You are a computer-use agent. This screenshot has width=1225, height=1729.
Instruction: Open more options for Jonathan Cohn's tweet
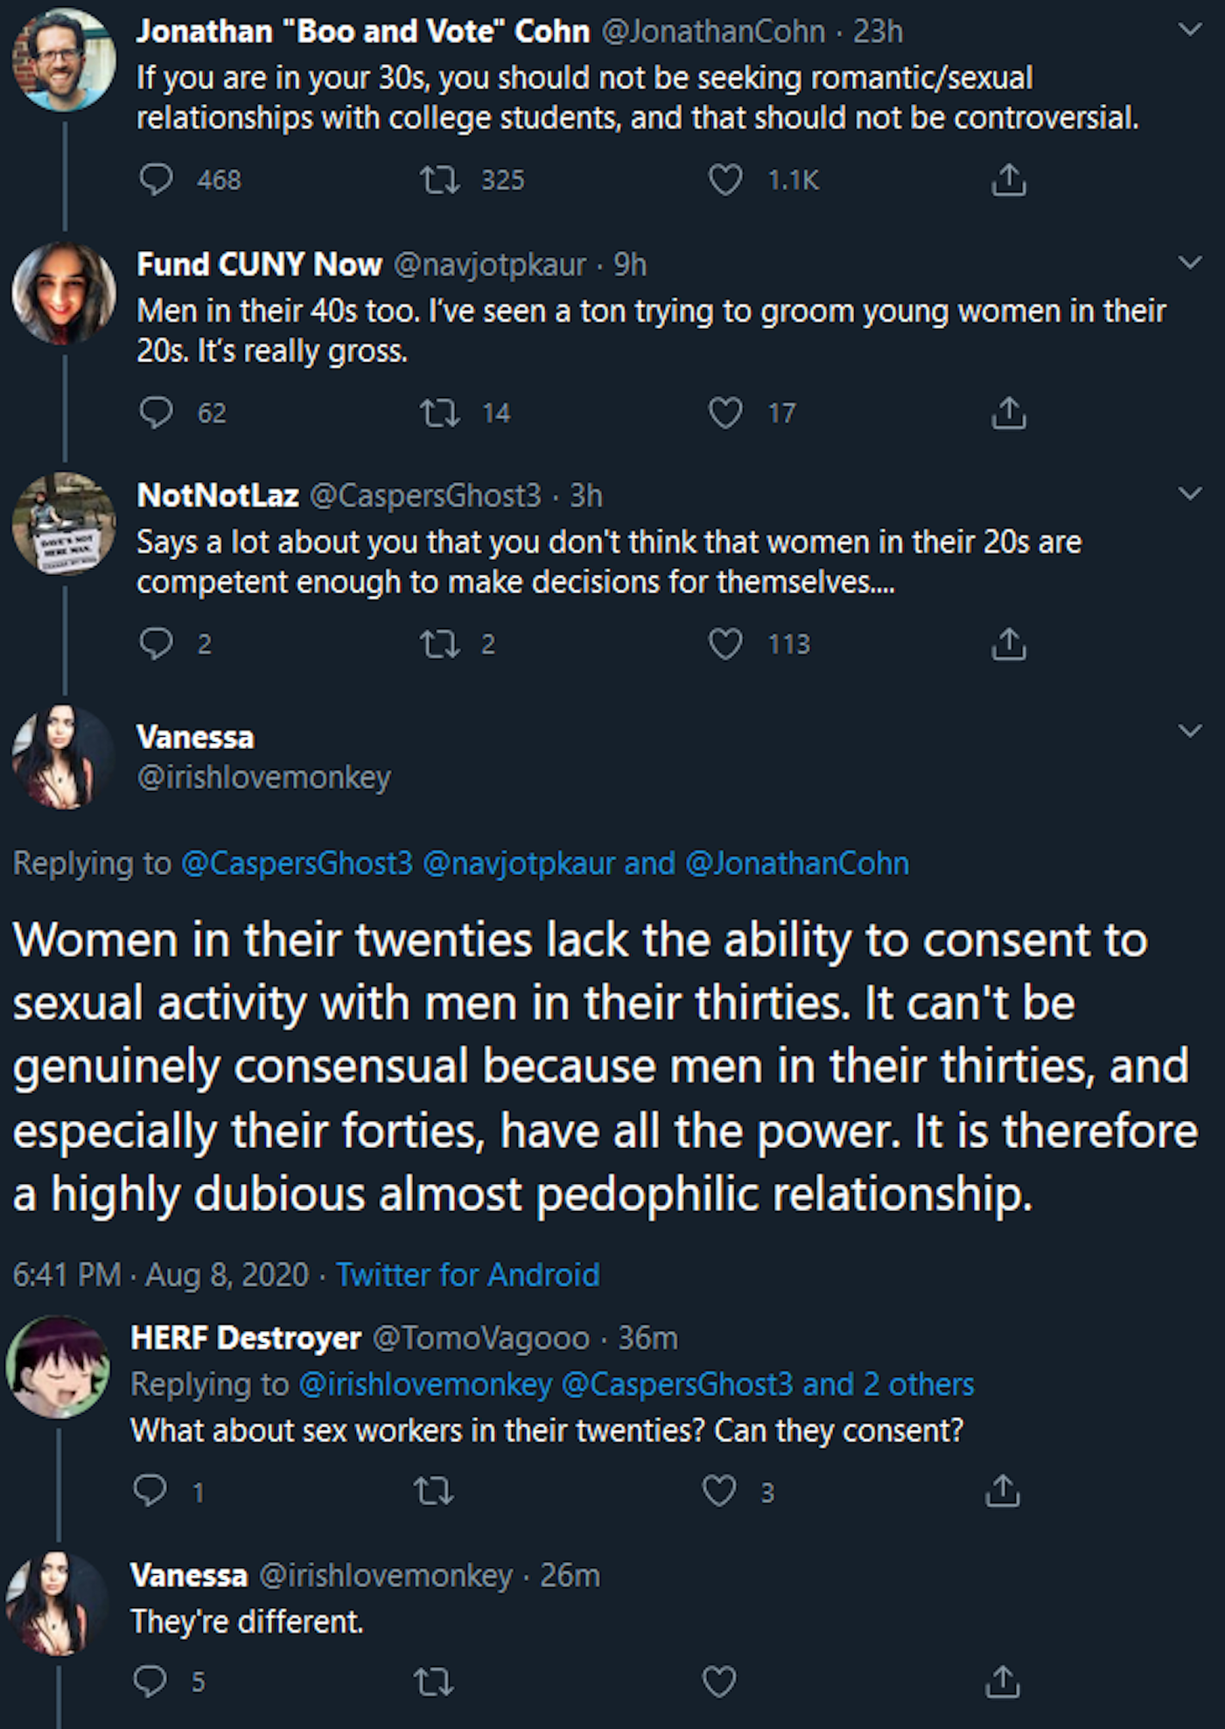coord(1190,31)
